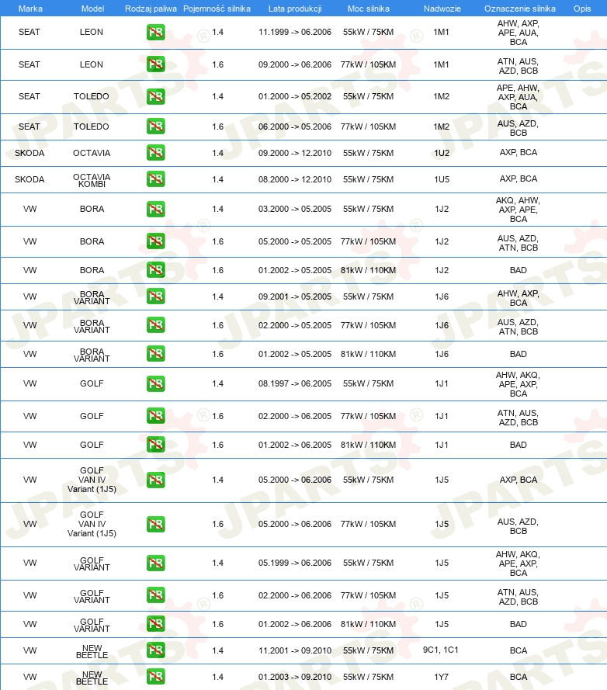
Task: Select the body code 1U2 cell
Action: [442, 153]
